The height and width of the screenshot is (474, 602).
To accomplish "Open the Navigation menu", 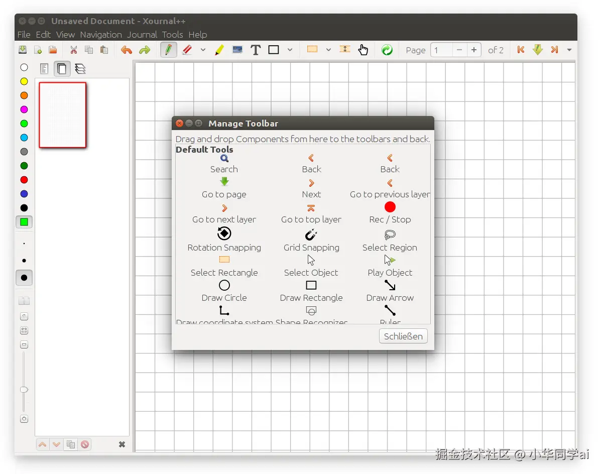I will (101, 35).
